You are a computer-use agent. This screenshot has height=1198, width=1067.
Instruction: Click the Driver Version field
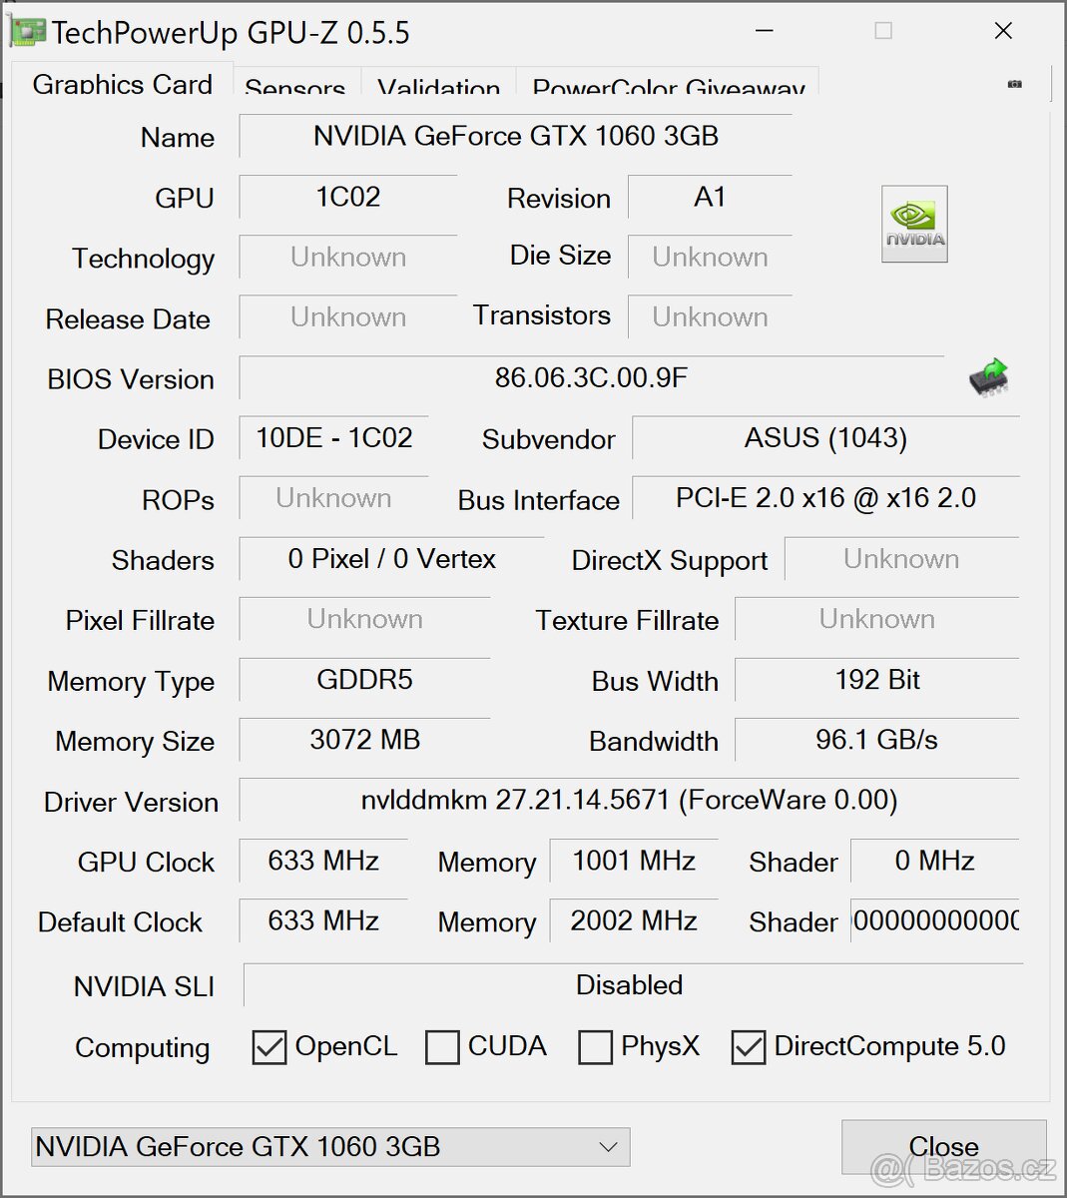click(629, 801)
